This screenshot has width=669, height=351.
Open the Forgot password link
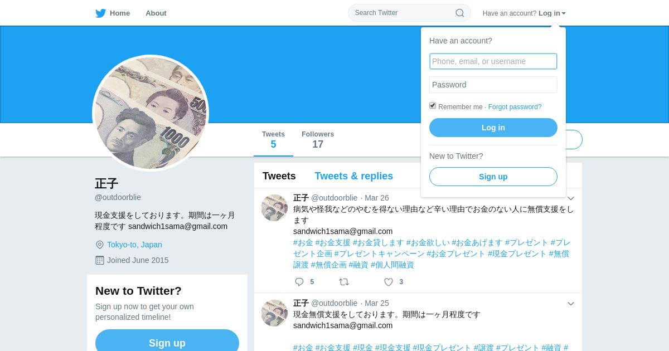click(x=515, y=107)
